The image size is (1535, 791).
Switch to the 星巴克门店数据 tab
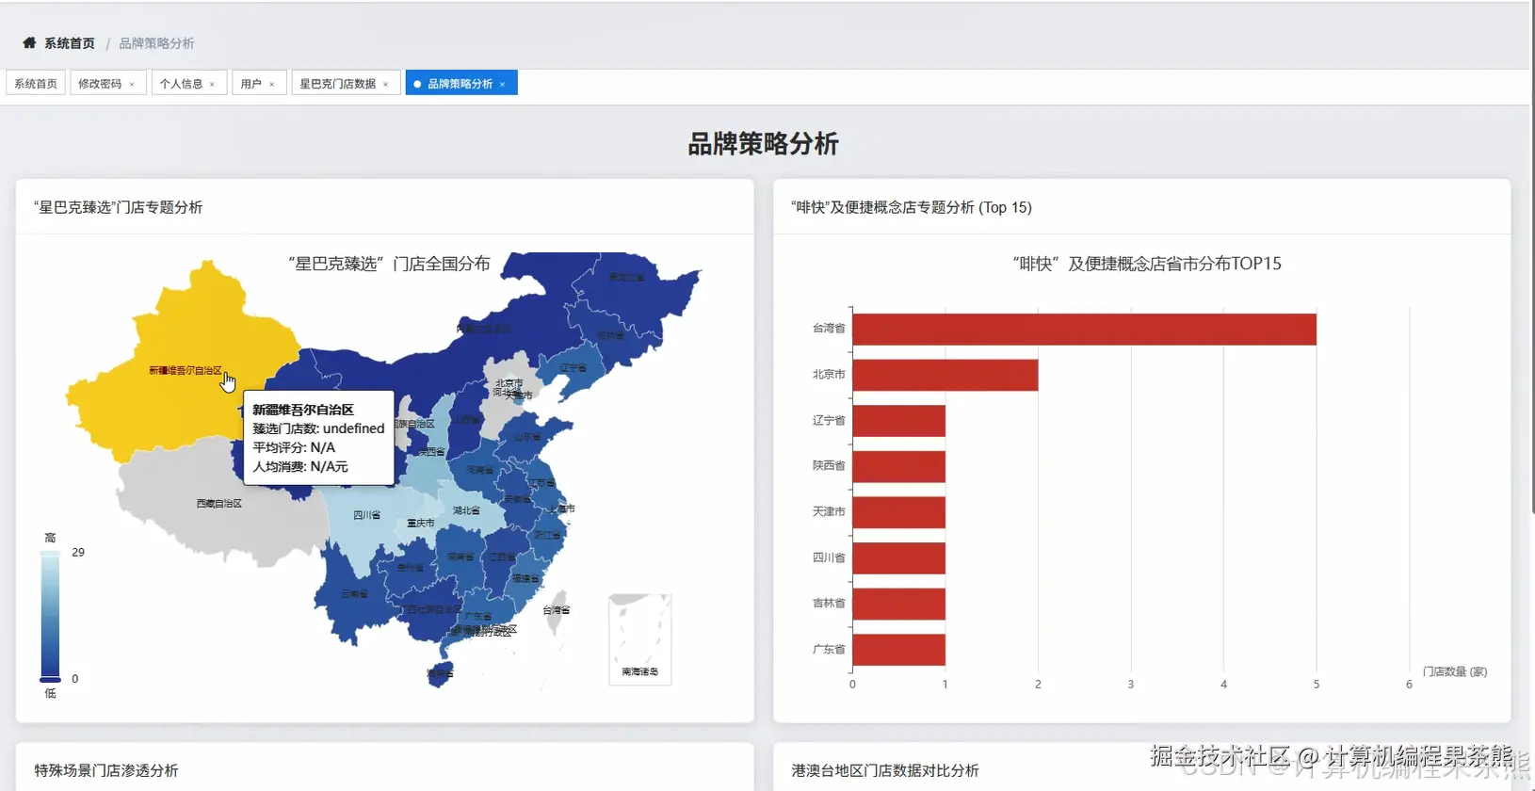click(337, 84)
